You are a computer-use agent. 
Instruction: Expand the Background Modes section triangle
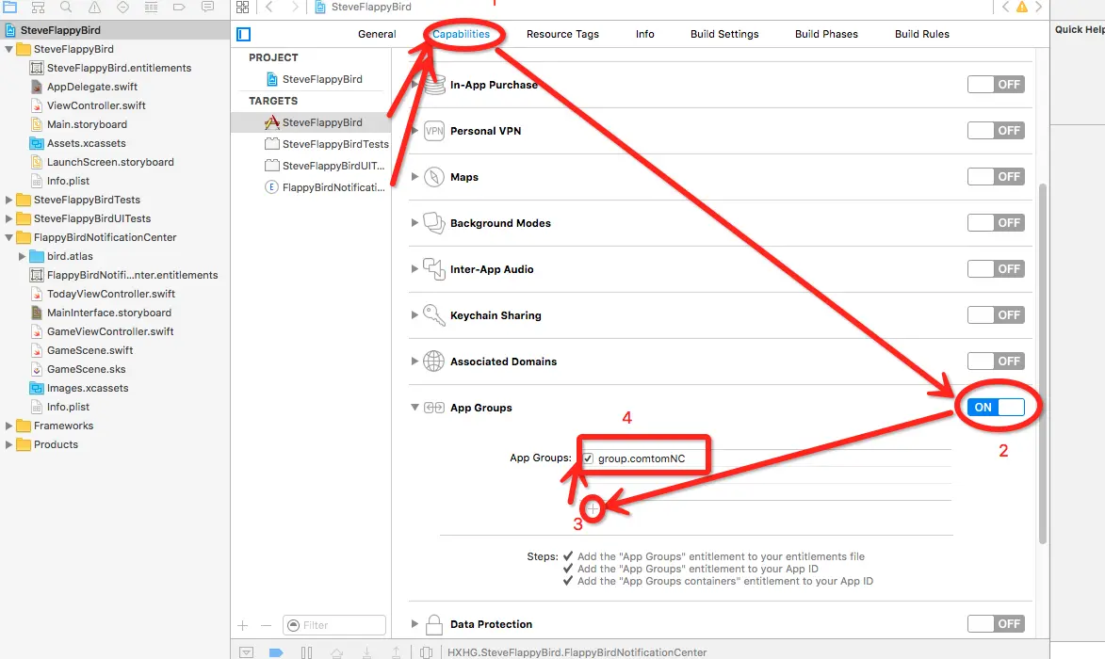pos(414,222)
